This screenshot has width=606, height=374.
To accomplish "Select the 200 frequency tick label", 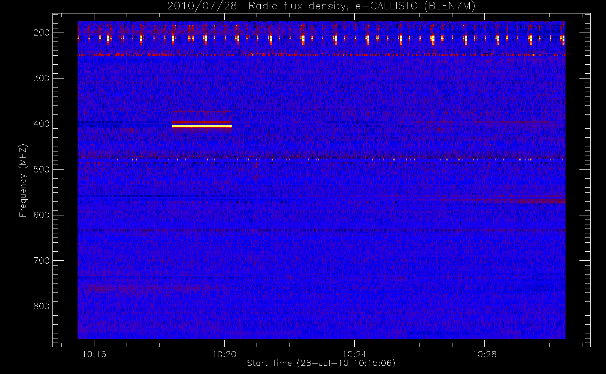I will pos(42,33).
